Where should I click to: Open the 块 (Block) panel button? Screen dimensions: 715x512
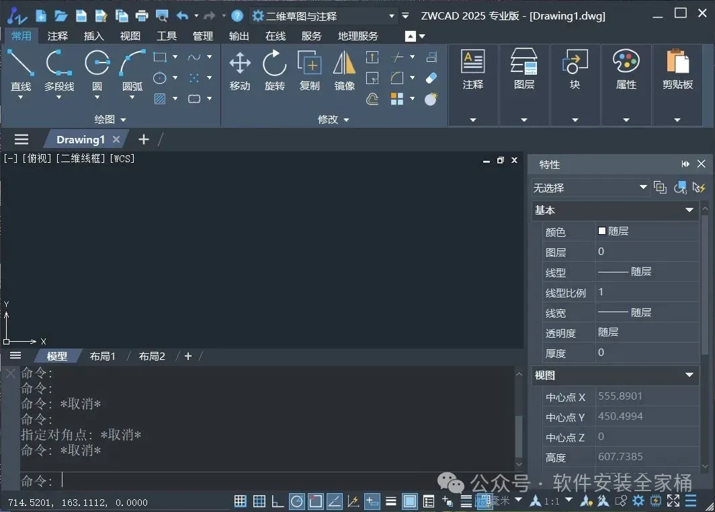point(575,69)
